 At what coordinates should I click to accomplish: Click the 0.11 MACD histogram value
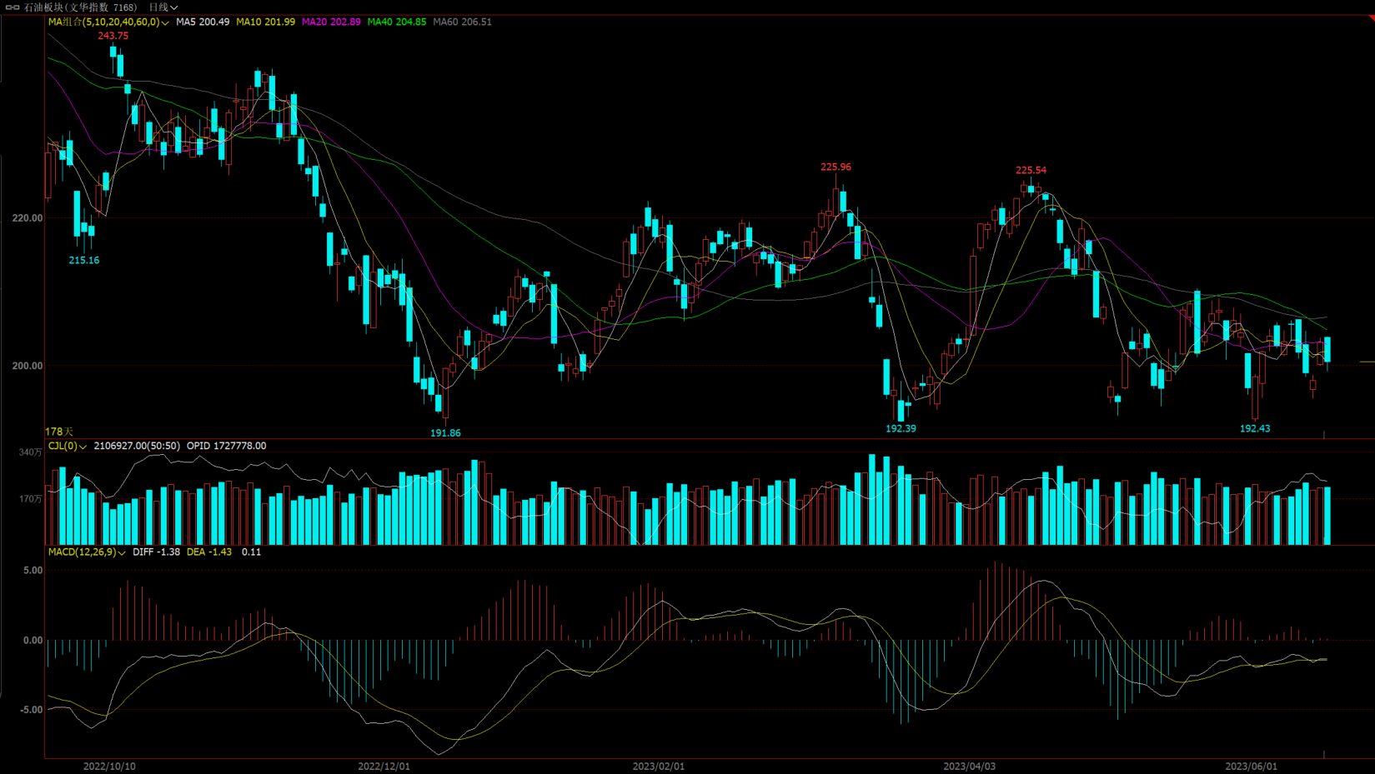click(x=251, y=552)
